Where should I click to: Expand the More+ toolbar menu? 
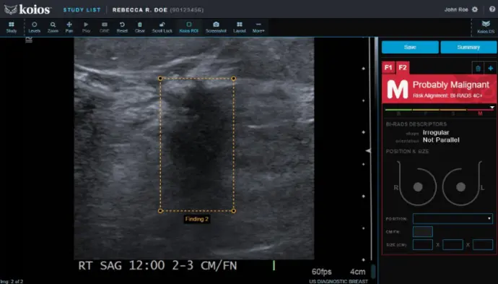(258, 27)
